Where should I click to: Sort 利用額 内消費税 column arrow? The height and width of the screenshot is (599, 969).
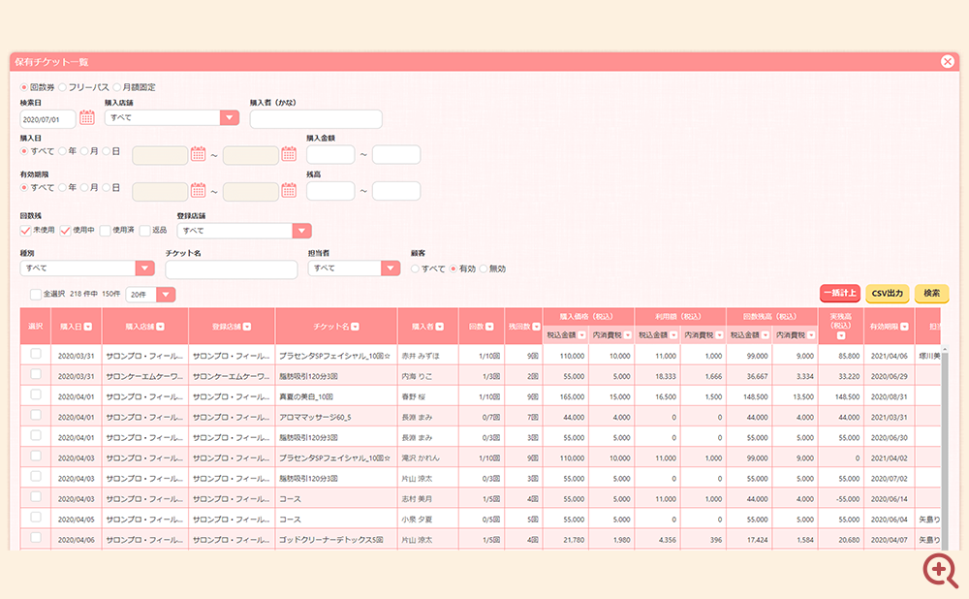[x=719, y=335]
